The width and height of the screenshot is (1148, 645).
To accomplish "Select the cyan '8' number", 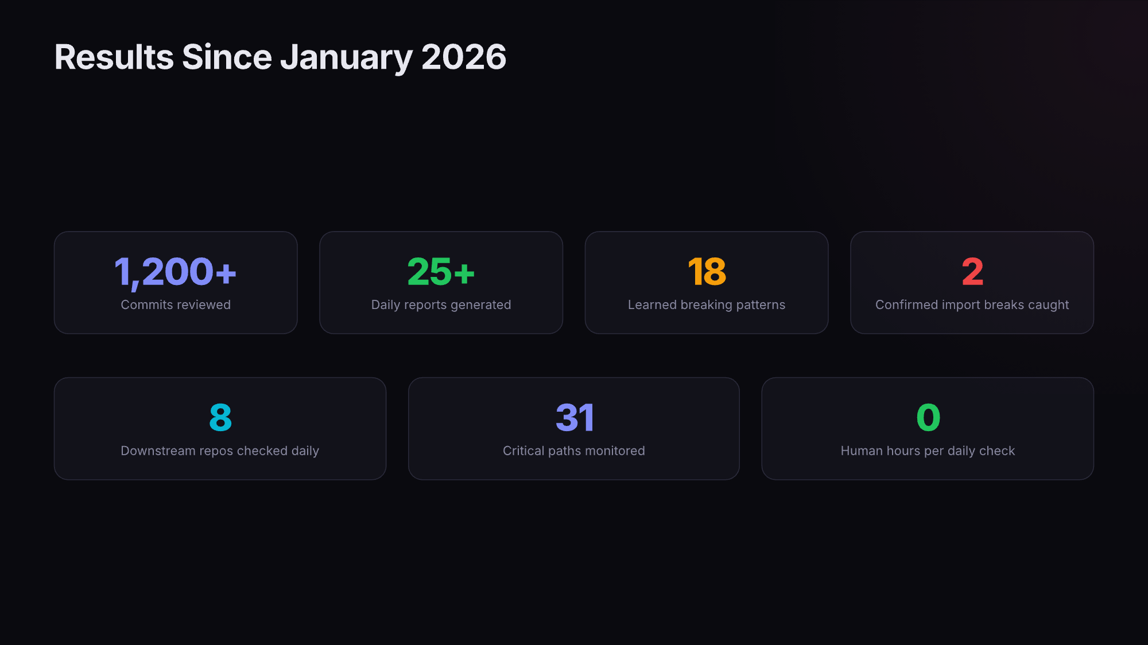I will click(220, 417).
